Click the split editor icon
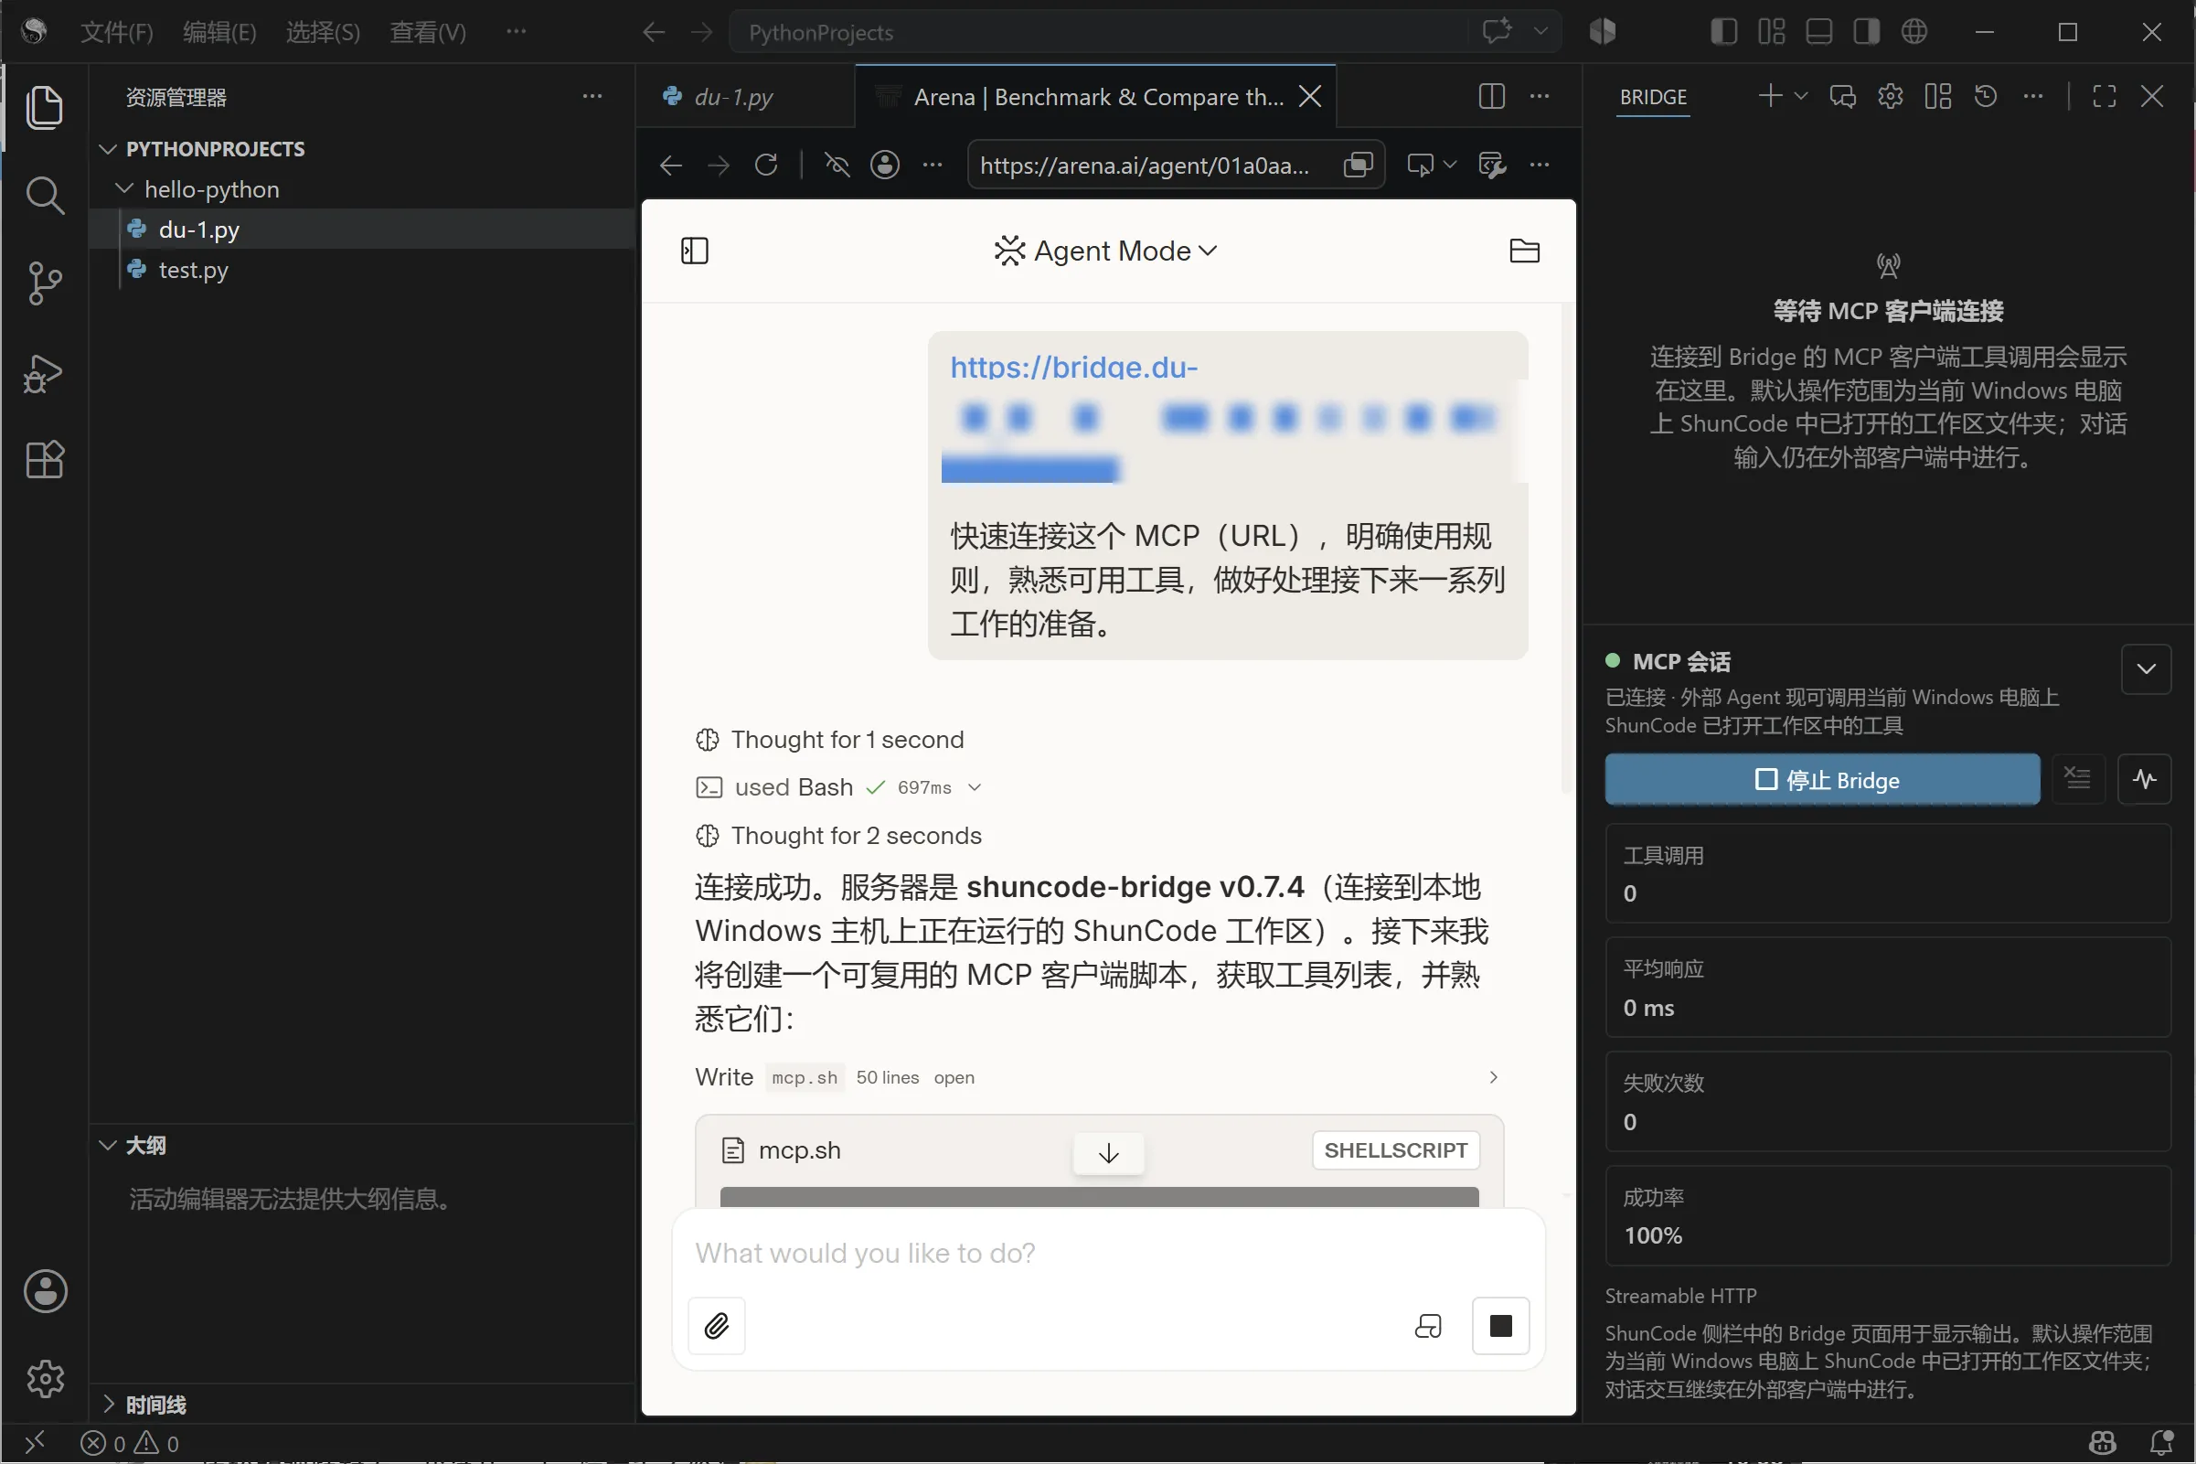2196x1464 pixels. 1491,96
